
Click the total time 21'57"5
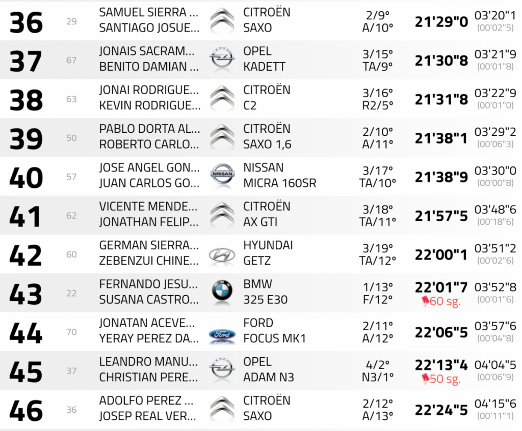click(441, 215)
